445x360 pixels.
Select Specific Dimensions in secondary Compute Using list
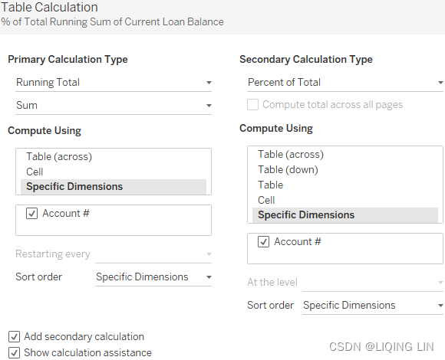click(345, 215)
